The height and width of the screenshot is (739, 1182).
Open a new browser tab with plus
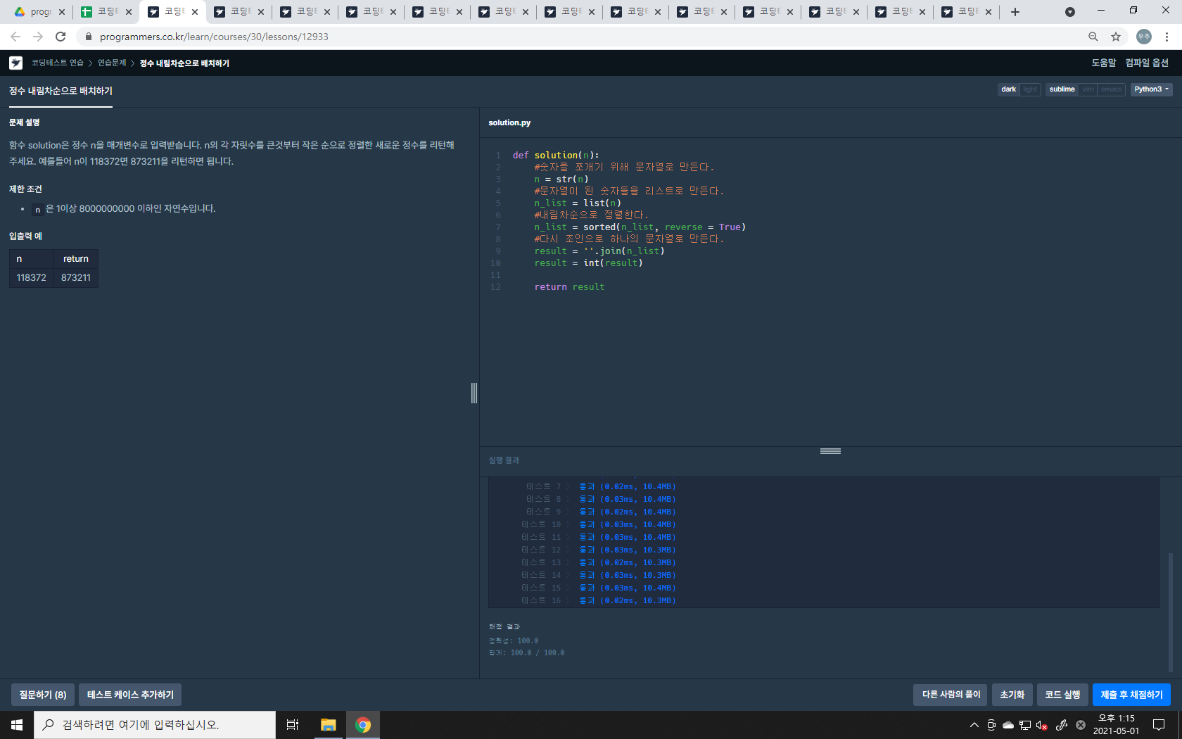(1015, 12)
